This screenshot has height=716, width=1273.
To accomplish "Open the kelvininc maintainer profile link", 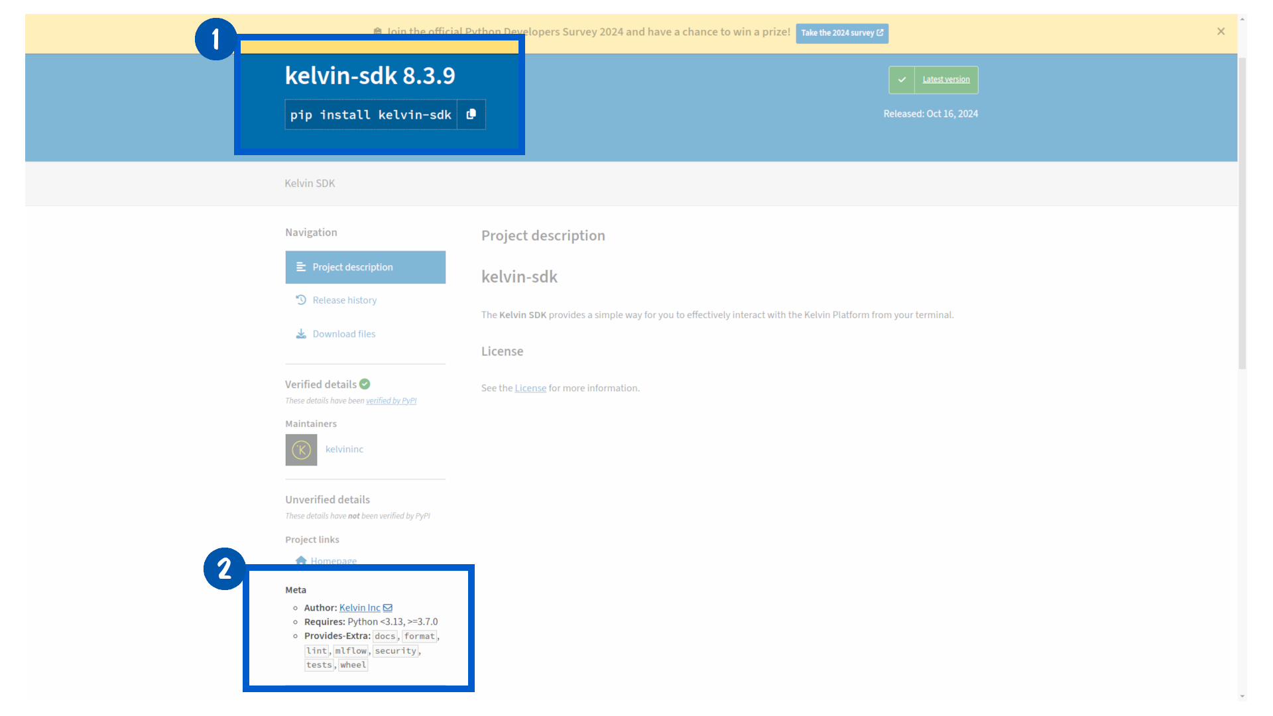I will (x=344, y=449).
